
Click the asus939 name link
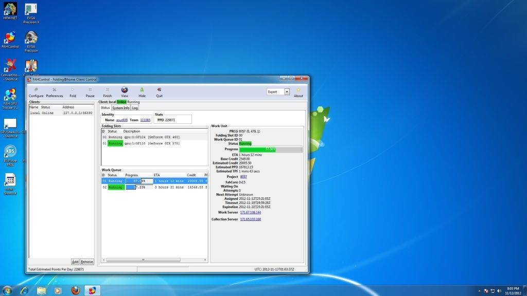pyautogui.click(x=121, y=120)
